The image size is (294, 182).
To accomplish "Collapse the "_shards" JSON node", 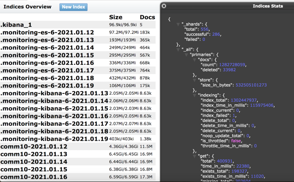I will click(x=178, y=24).
